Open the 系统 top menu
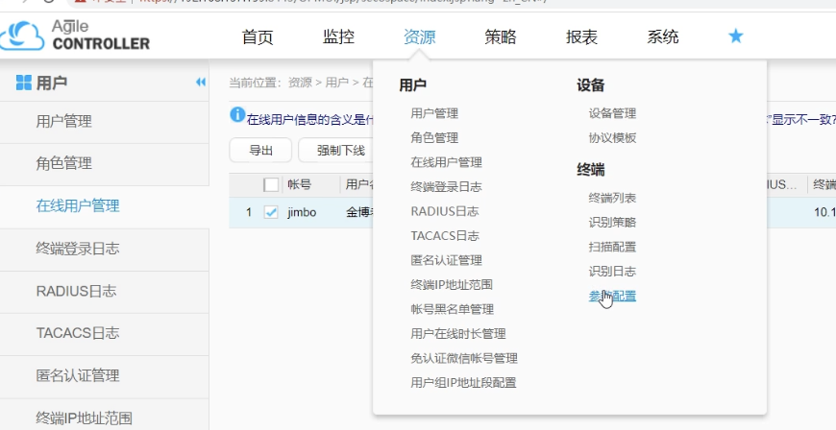 pyautogui.click(x=663, y=36)
